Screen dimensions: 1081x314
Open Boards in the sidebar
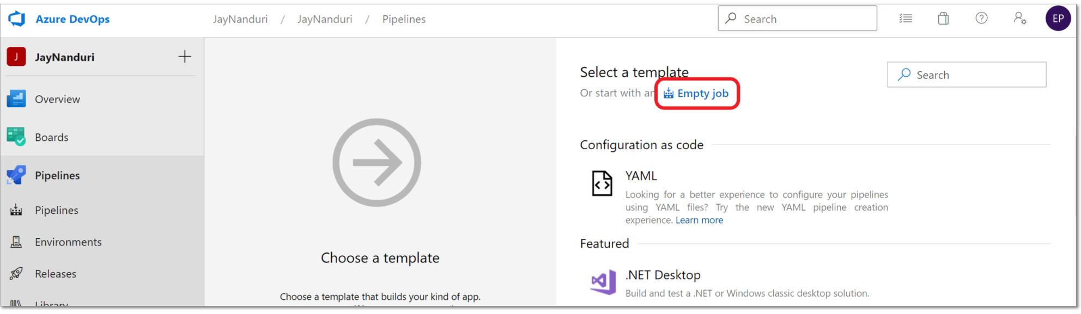(52, 137)
